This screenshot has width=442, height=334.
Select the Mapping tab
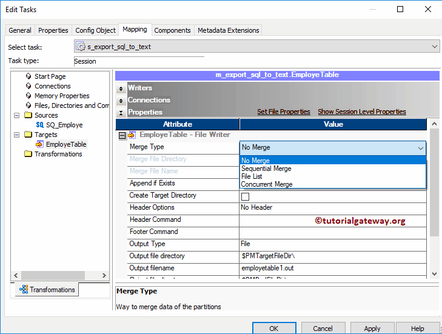pos(135,29)
